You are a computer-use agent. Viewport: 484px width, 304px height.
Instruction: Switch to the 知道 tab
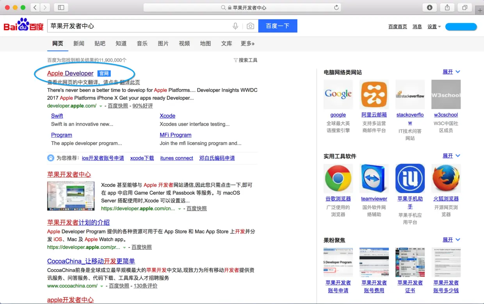[x=121, y=43]
